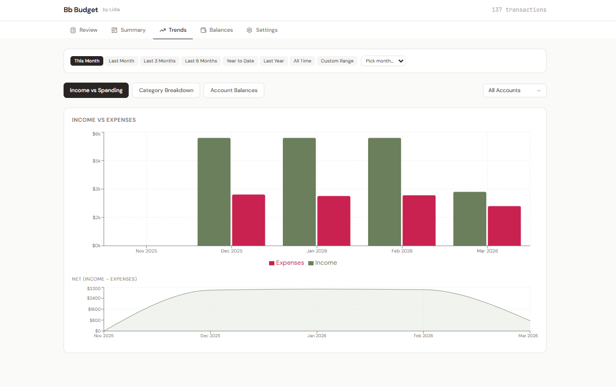This screenshot has width=616, height=387.
Task: Click the Custom Range button
Action: click(337, 61)
